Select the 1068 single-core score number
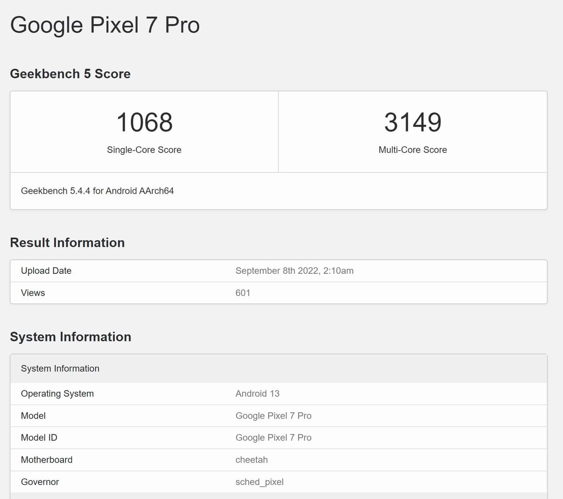Viewport: 563px width, 499px height. click(x=144, y=122)
